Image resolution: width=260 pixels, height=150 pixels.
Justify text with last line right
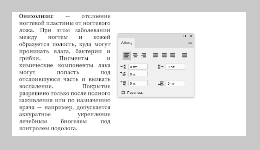click(173, 56)
